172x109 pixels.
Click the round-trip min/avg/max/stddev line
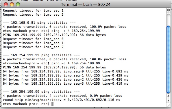[x=61, y=100]
